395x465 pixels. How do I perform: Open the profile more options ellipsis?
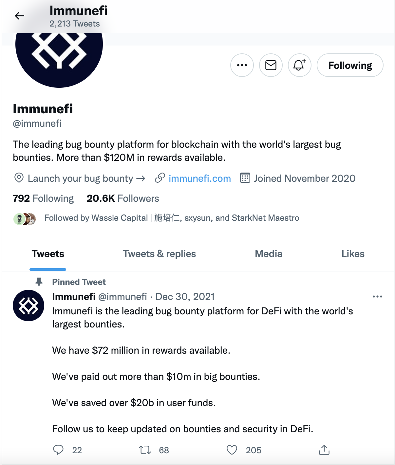pos(242,65)
